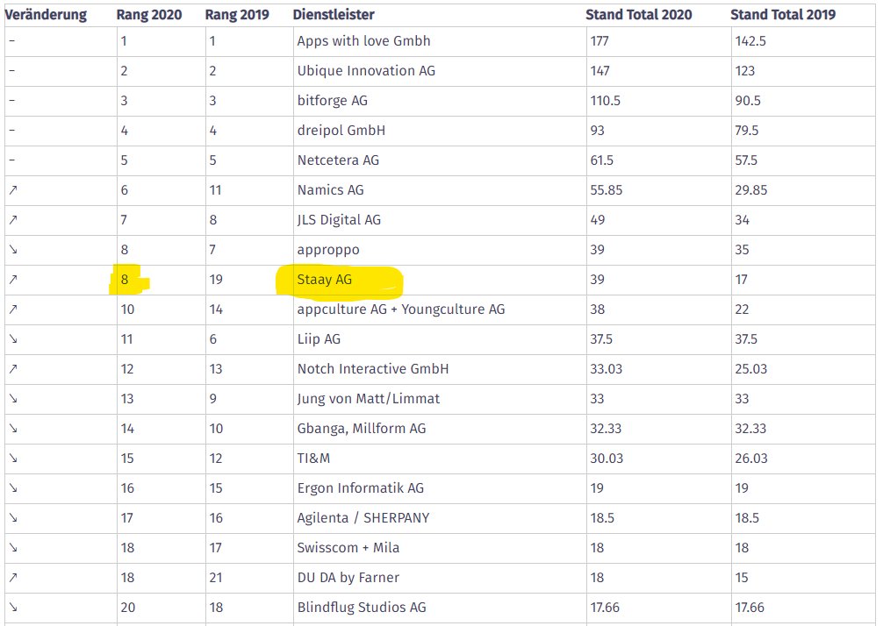Click Stand Total 2020 value '61.5'
This screenshot has height=626, width=883.
pyautogui.click(x=602, y=160)
